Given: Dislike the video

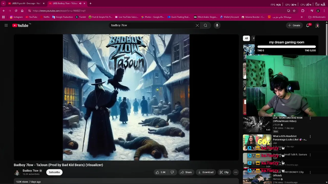Looking at the screenshot, I should pyautogui.click(x=172, y=172).
